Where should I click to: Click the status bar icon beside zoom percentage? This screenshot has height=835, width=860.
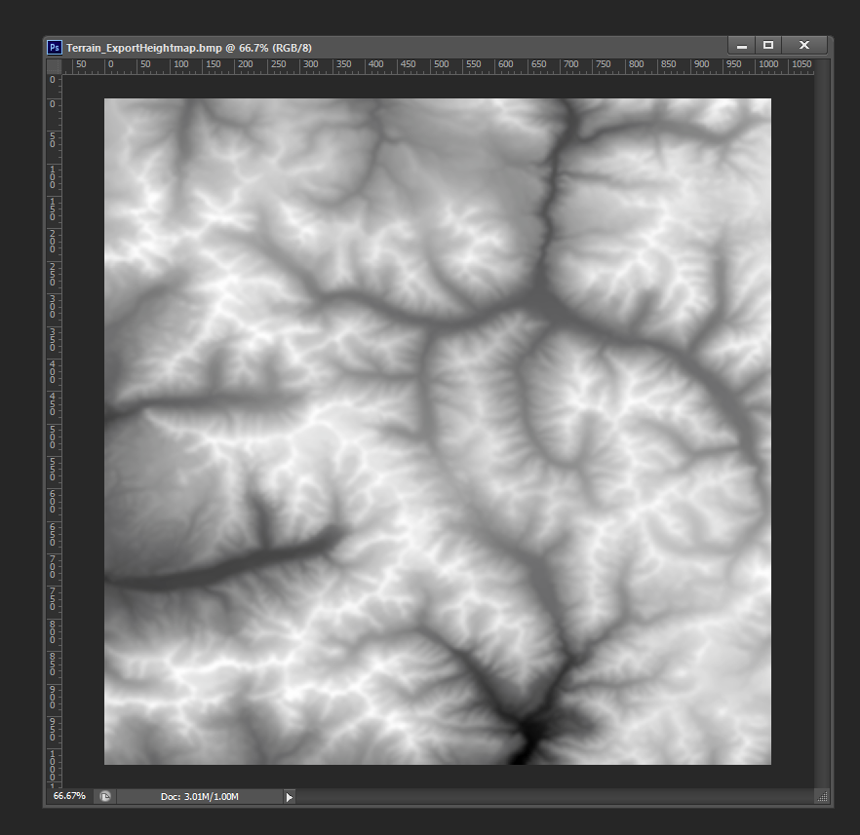(104, 796)
